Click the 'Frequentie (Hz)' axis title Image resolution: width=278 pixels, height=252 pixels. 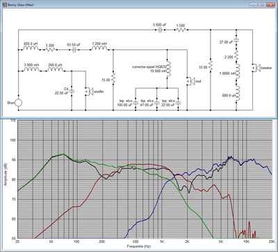click(139, 246)
